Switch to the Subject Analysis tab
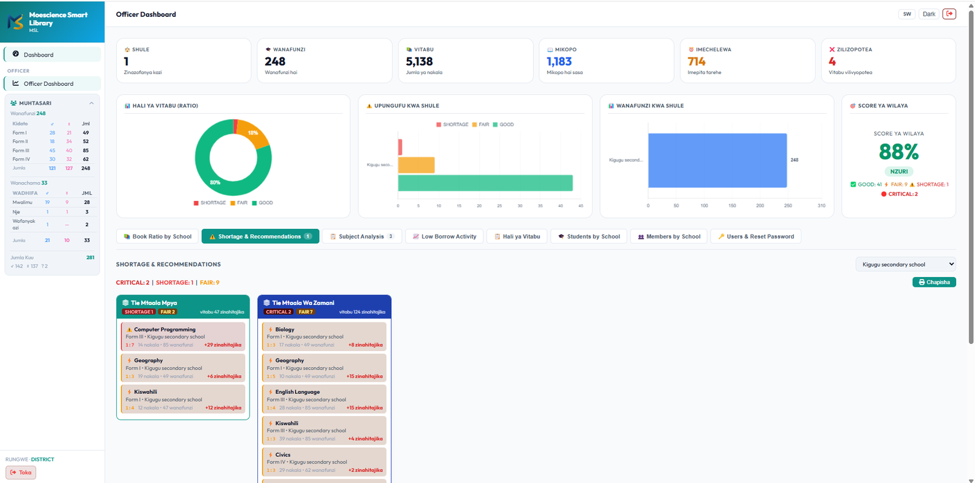Screen dimensions: 975x483 pos(362,237)
